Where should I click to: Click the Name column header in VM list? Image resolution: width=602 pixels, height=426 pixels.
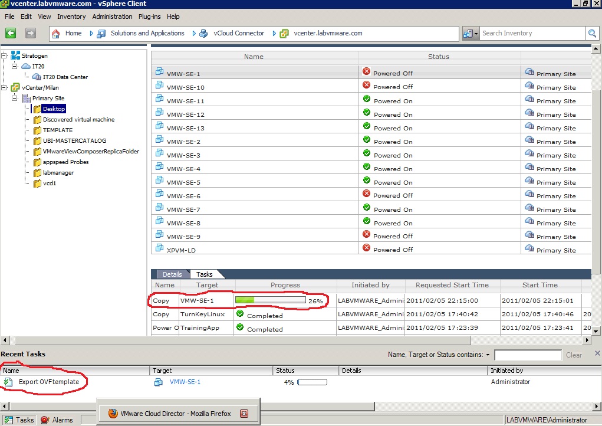coord(254,57)
